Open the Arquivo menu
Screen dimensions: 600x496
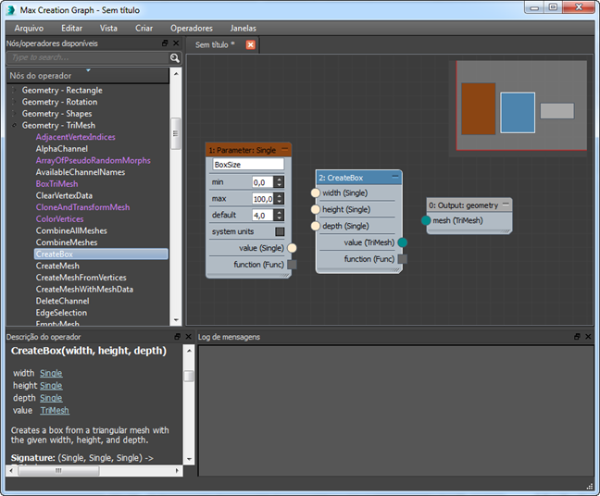[29, 28]
